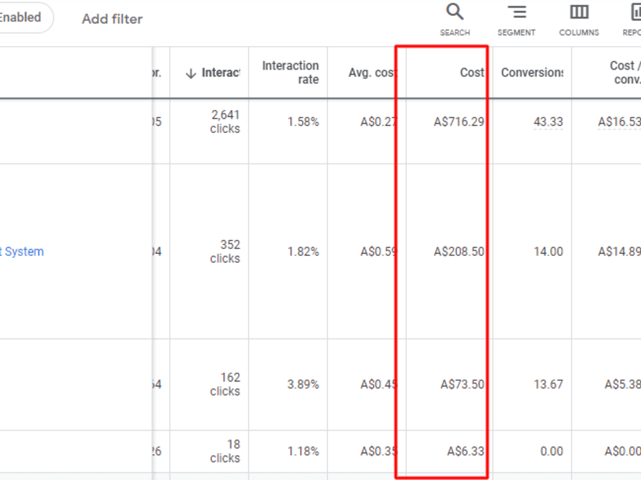This screenshot has width=641, height=480.
Task: Click the A$0.59 average cost value
Action: click(x=378, y=252)
